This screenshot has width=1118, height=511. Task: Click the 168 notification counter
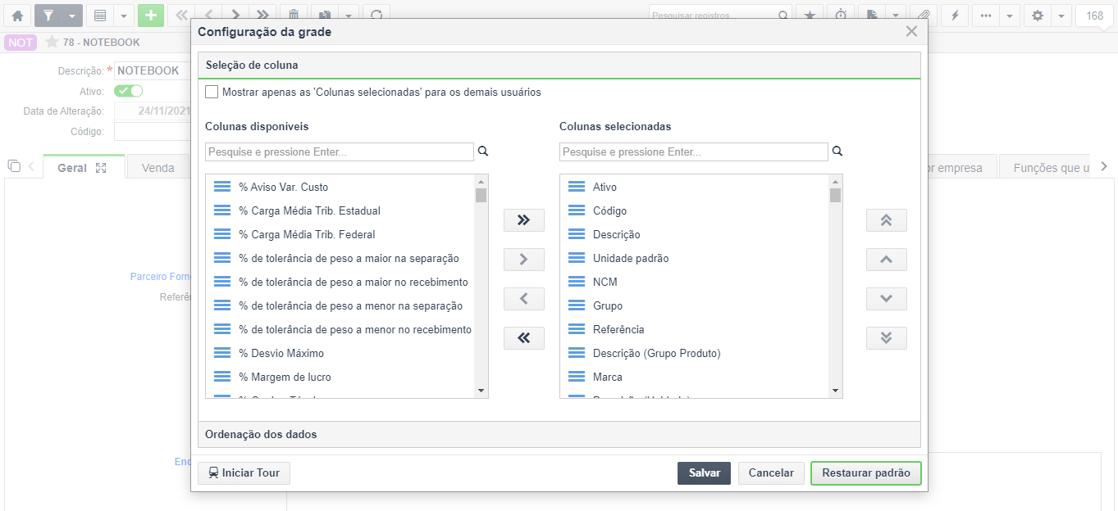(1095, 16)
